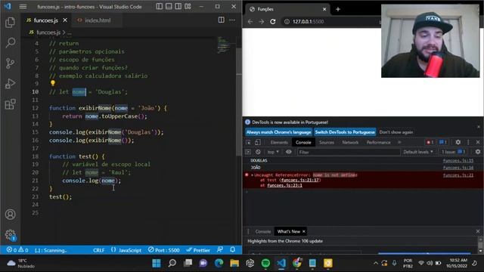Click feedback icon in status bar
Viewport: 484px width, 272px height.
tap(220, 249)
